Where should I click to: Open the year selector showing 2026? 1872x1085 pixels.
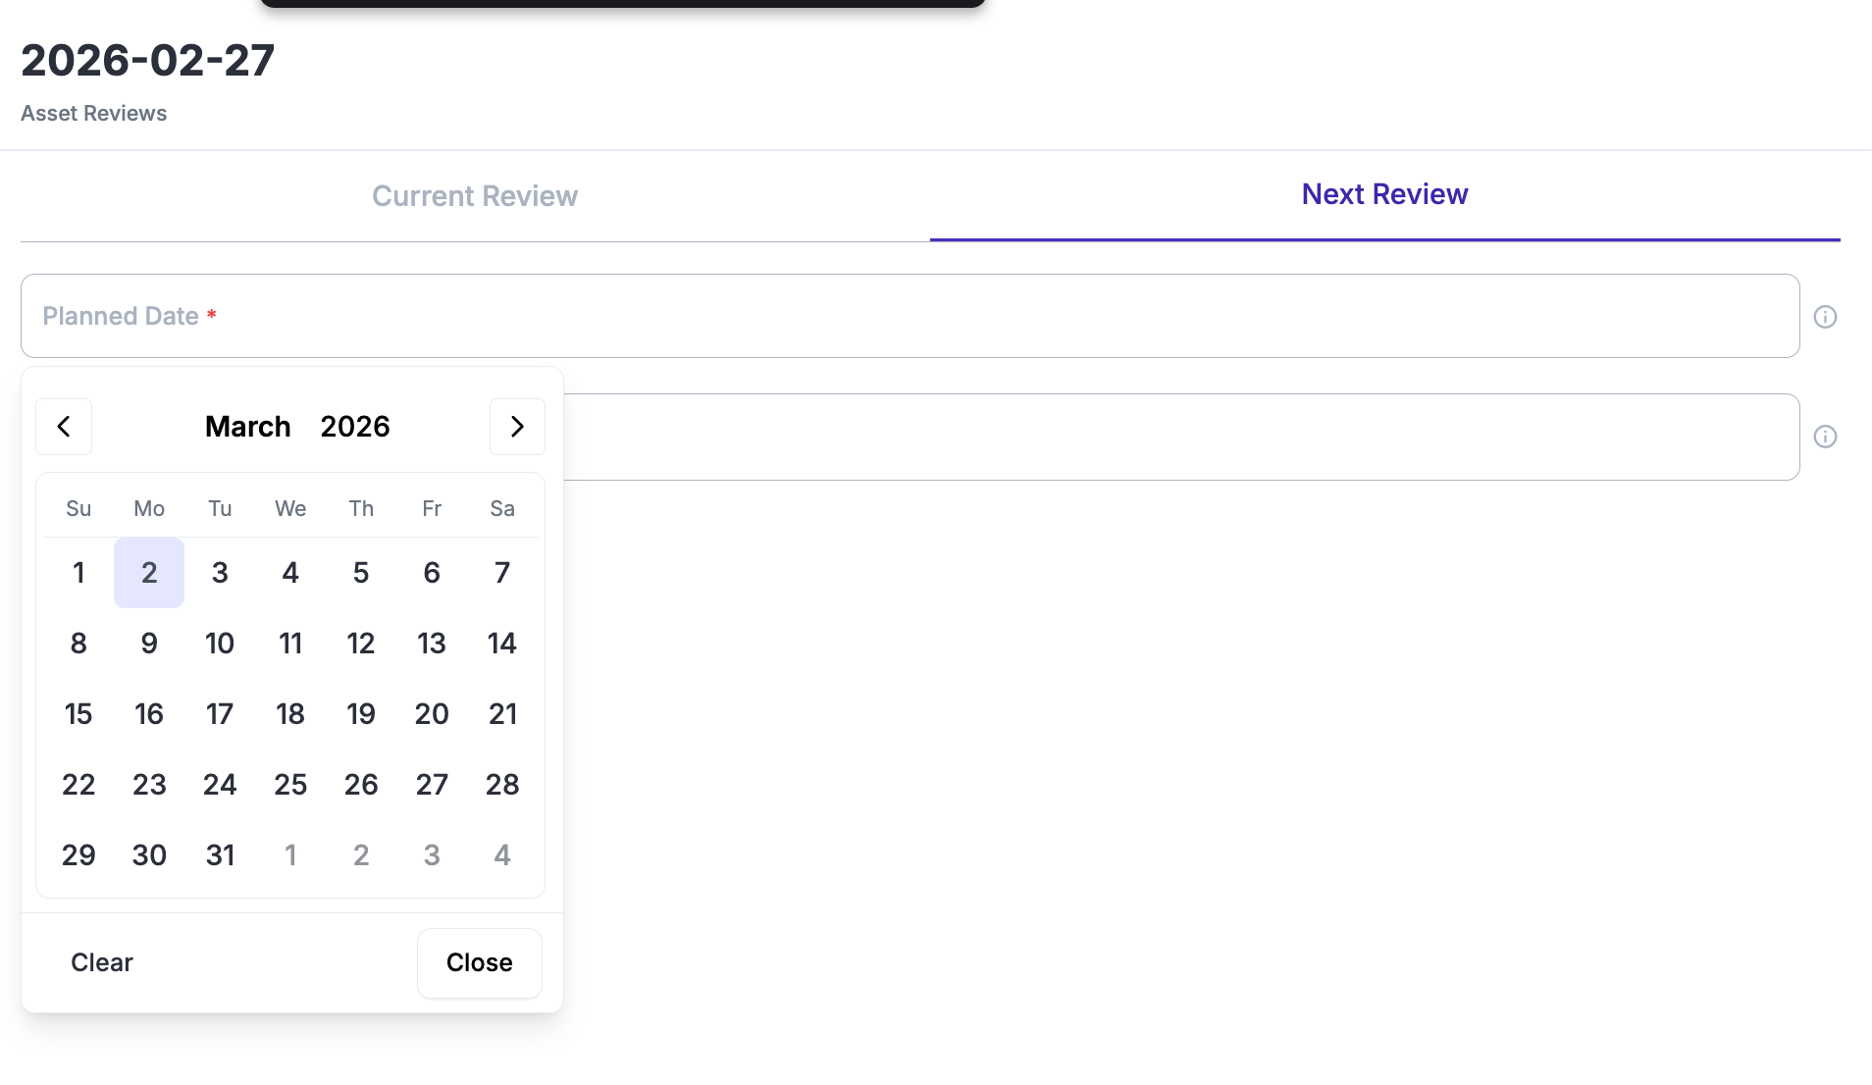point(355,427)
